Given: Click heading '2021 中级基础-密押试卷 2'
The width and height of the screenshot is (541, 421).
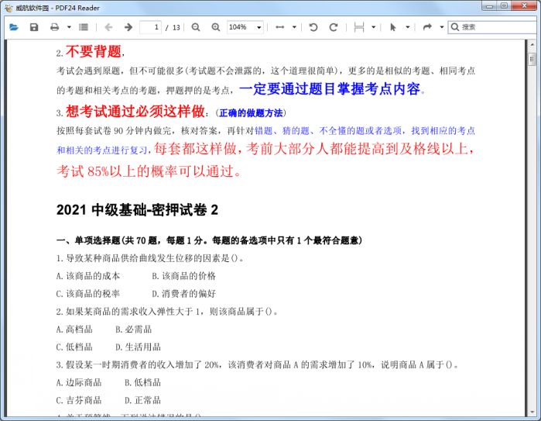Looking at the screenshot, I should point(137,210).
